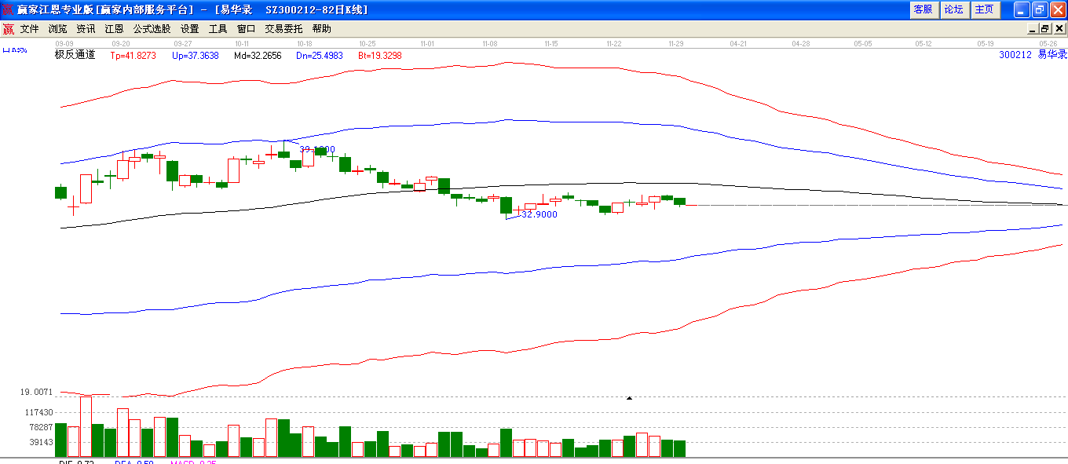Click the 11-01 date on time axis

coord(427,44)
